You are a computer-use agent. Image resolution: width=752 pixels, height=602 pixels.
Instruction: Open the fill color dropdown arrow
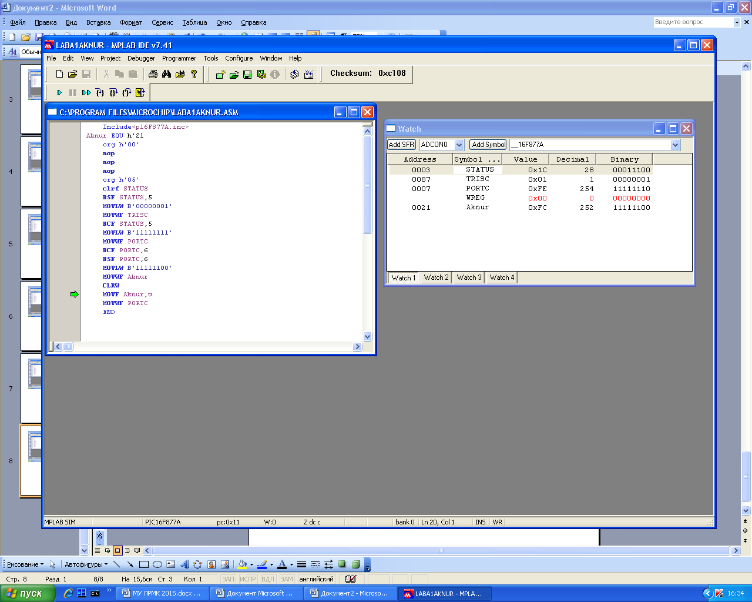[x=251, y=564]
